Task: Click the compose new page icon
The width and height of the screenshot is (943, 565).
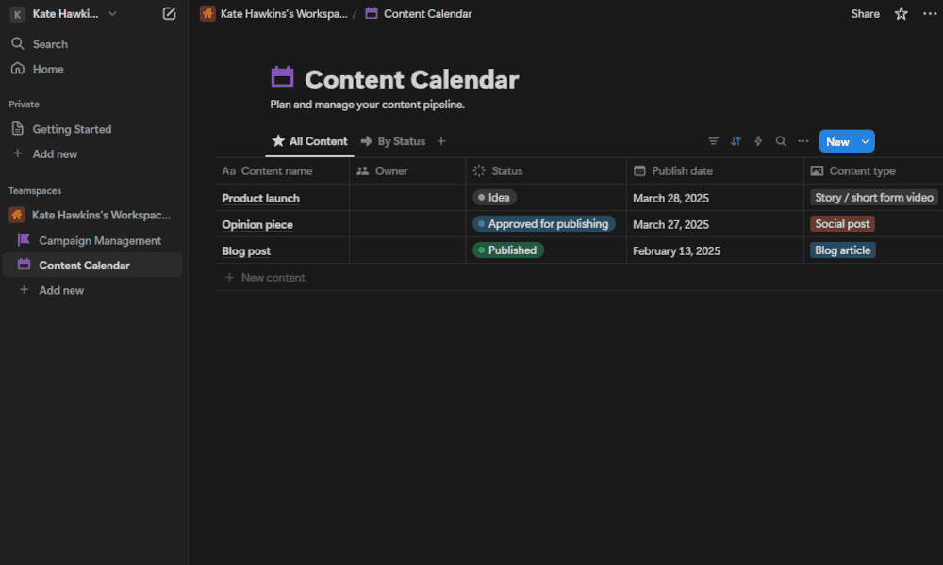Action: [x=169, y=14]
